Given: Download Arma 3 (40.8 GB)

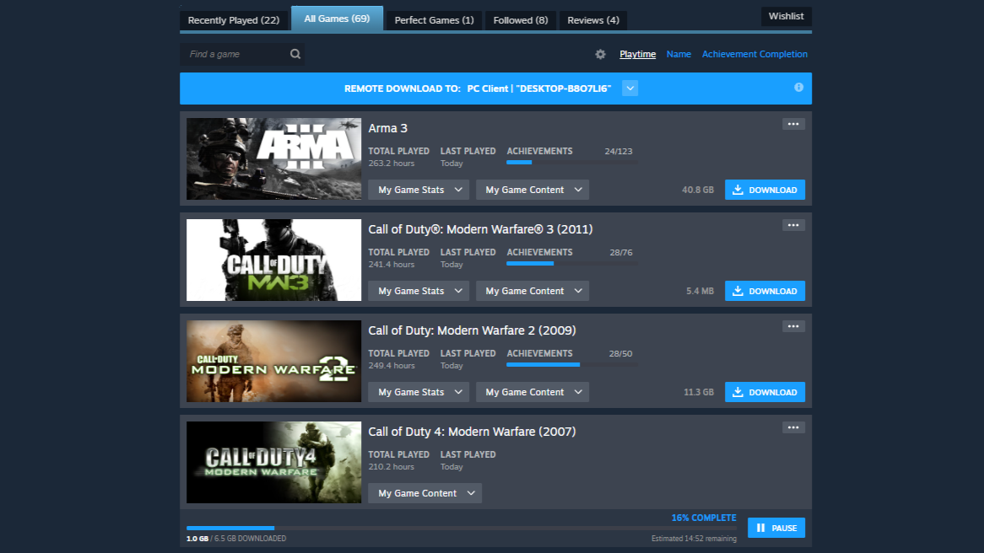Looking at the screenshot, I should pyautogui.click(x=765, y=190).
